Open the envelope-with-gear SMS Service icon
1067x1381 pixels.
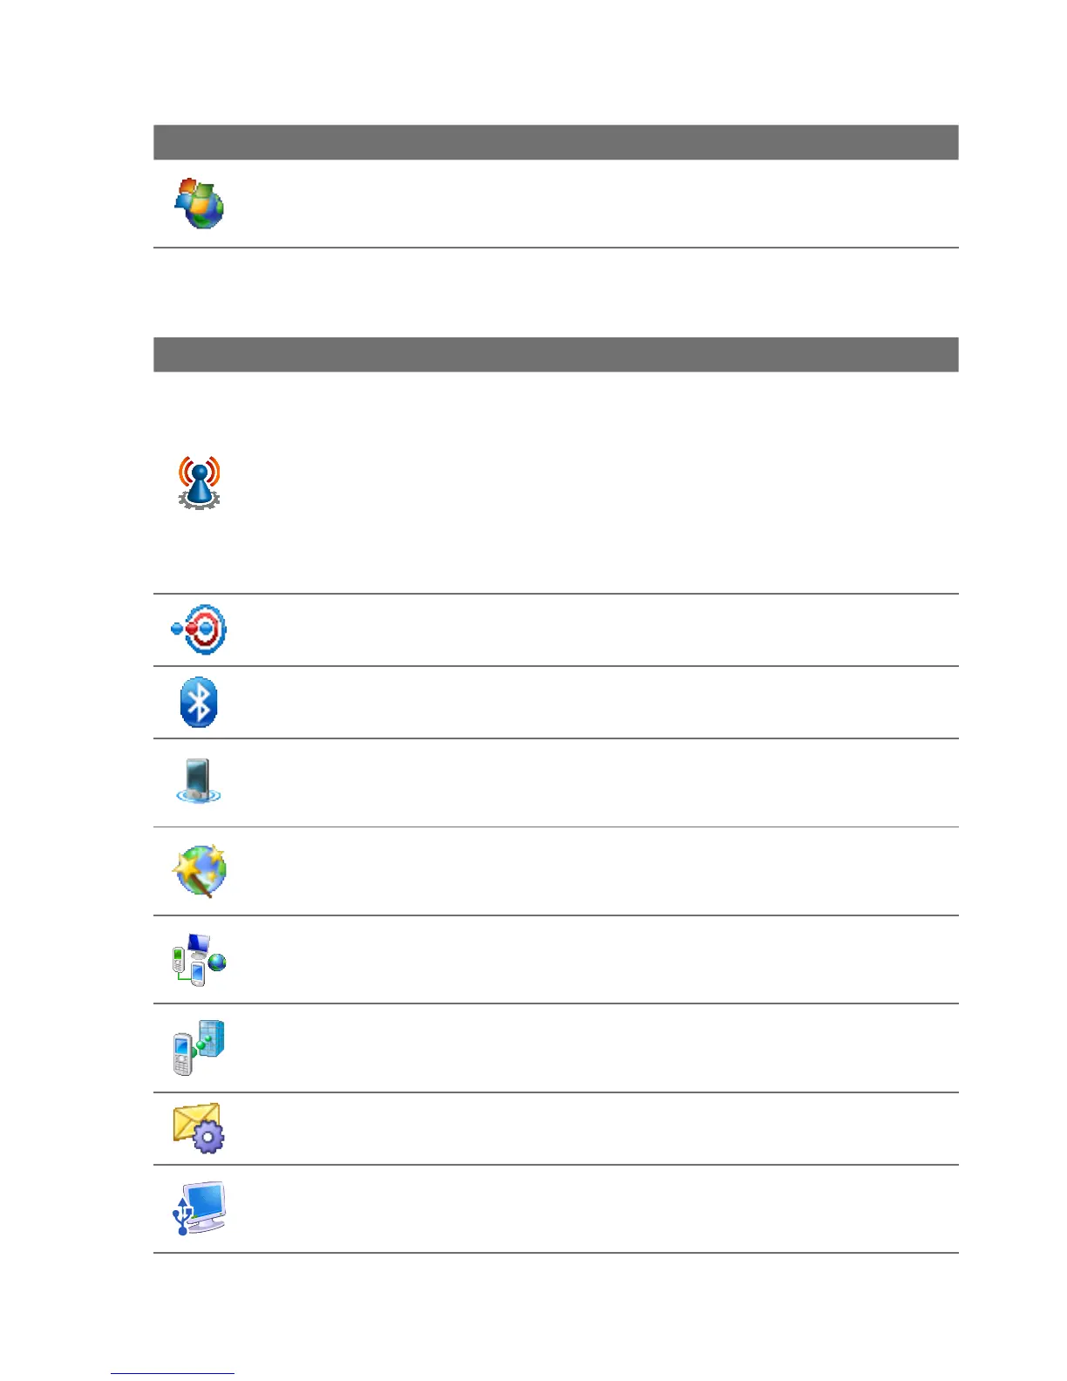pyautogui.click(x=199, y=1128)
